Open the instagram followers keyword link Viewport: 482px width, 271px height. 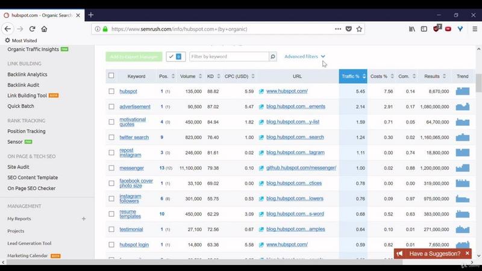(130, 199)
